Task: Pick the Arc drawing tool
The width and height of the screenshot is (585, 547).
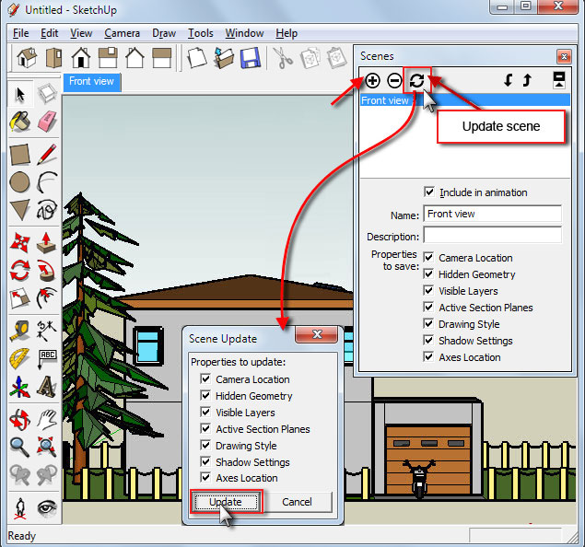Action: (x=47, y=182)
